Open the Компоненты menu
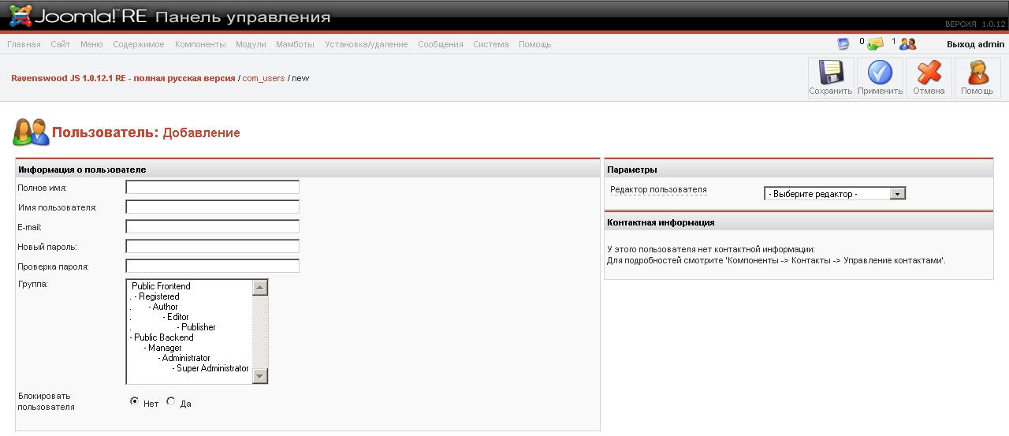Screen dimensions: 1009x436 click(200, 44)
